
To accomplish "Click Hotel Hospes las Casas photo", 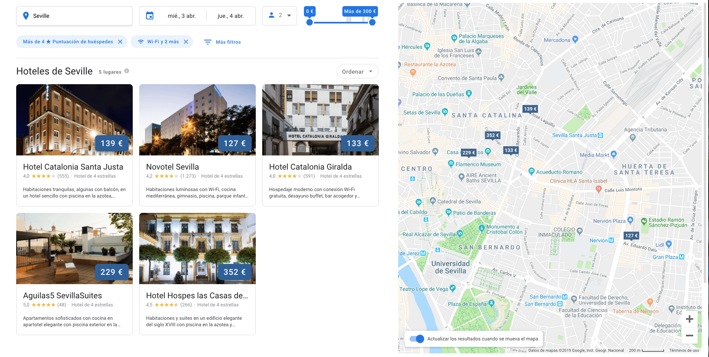I will [197, 249].
